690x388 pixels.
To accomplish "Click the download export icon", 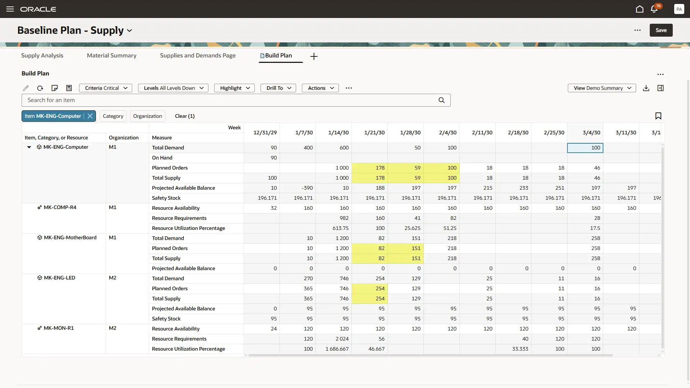I will [x=646, y=88].
